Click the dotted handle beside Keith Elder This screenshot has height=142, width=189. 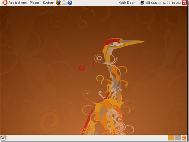(137, 3)
